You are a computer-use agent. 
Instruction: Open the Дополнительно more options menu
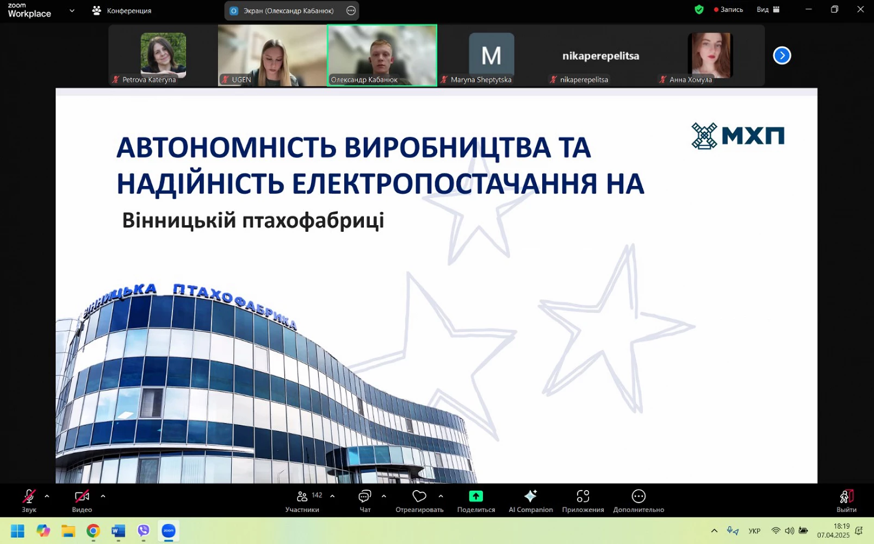(x=639, y=500)
